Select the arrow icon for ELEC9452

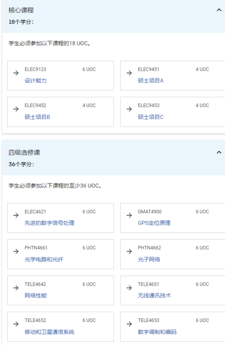click(16, 109)
